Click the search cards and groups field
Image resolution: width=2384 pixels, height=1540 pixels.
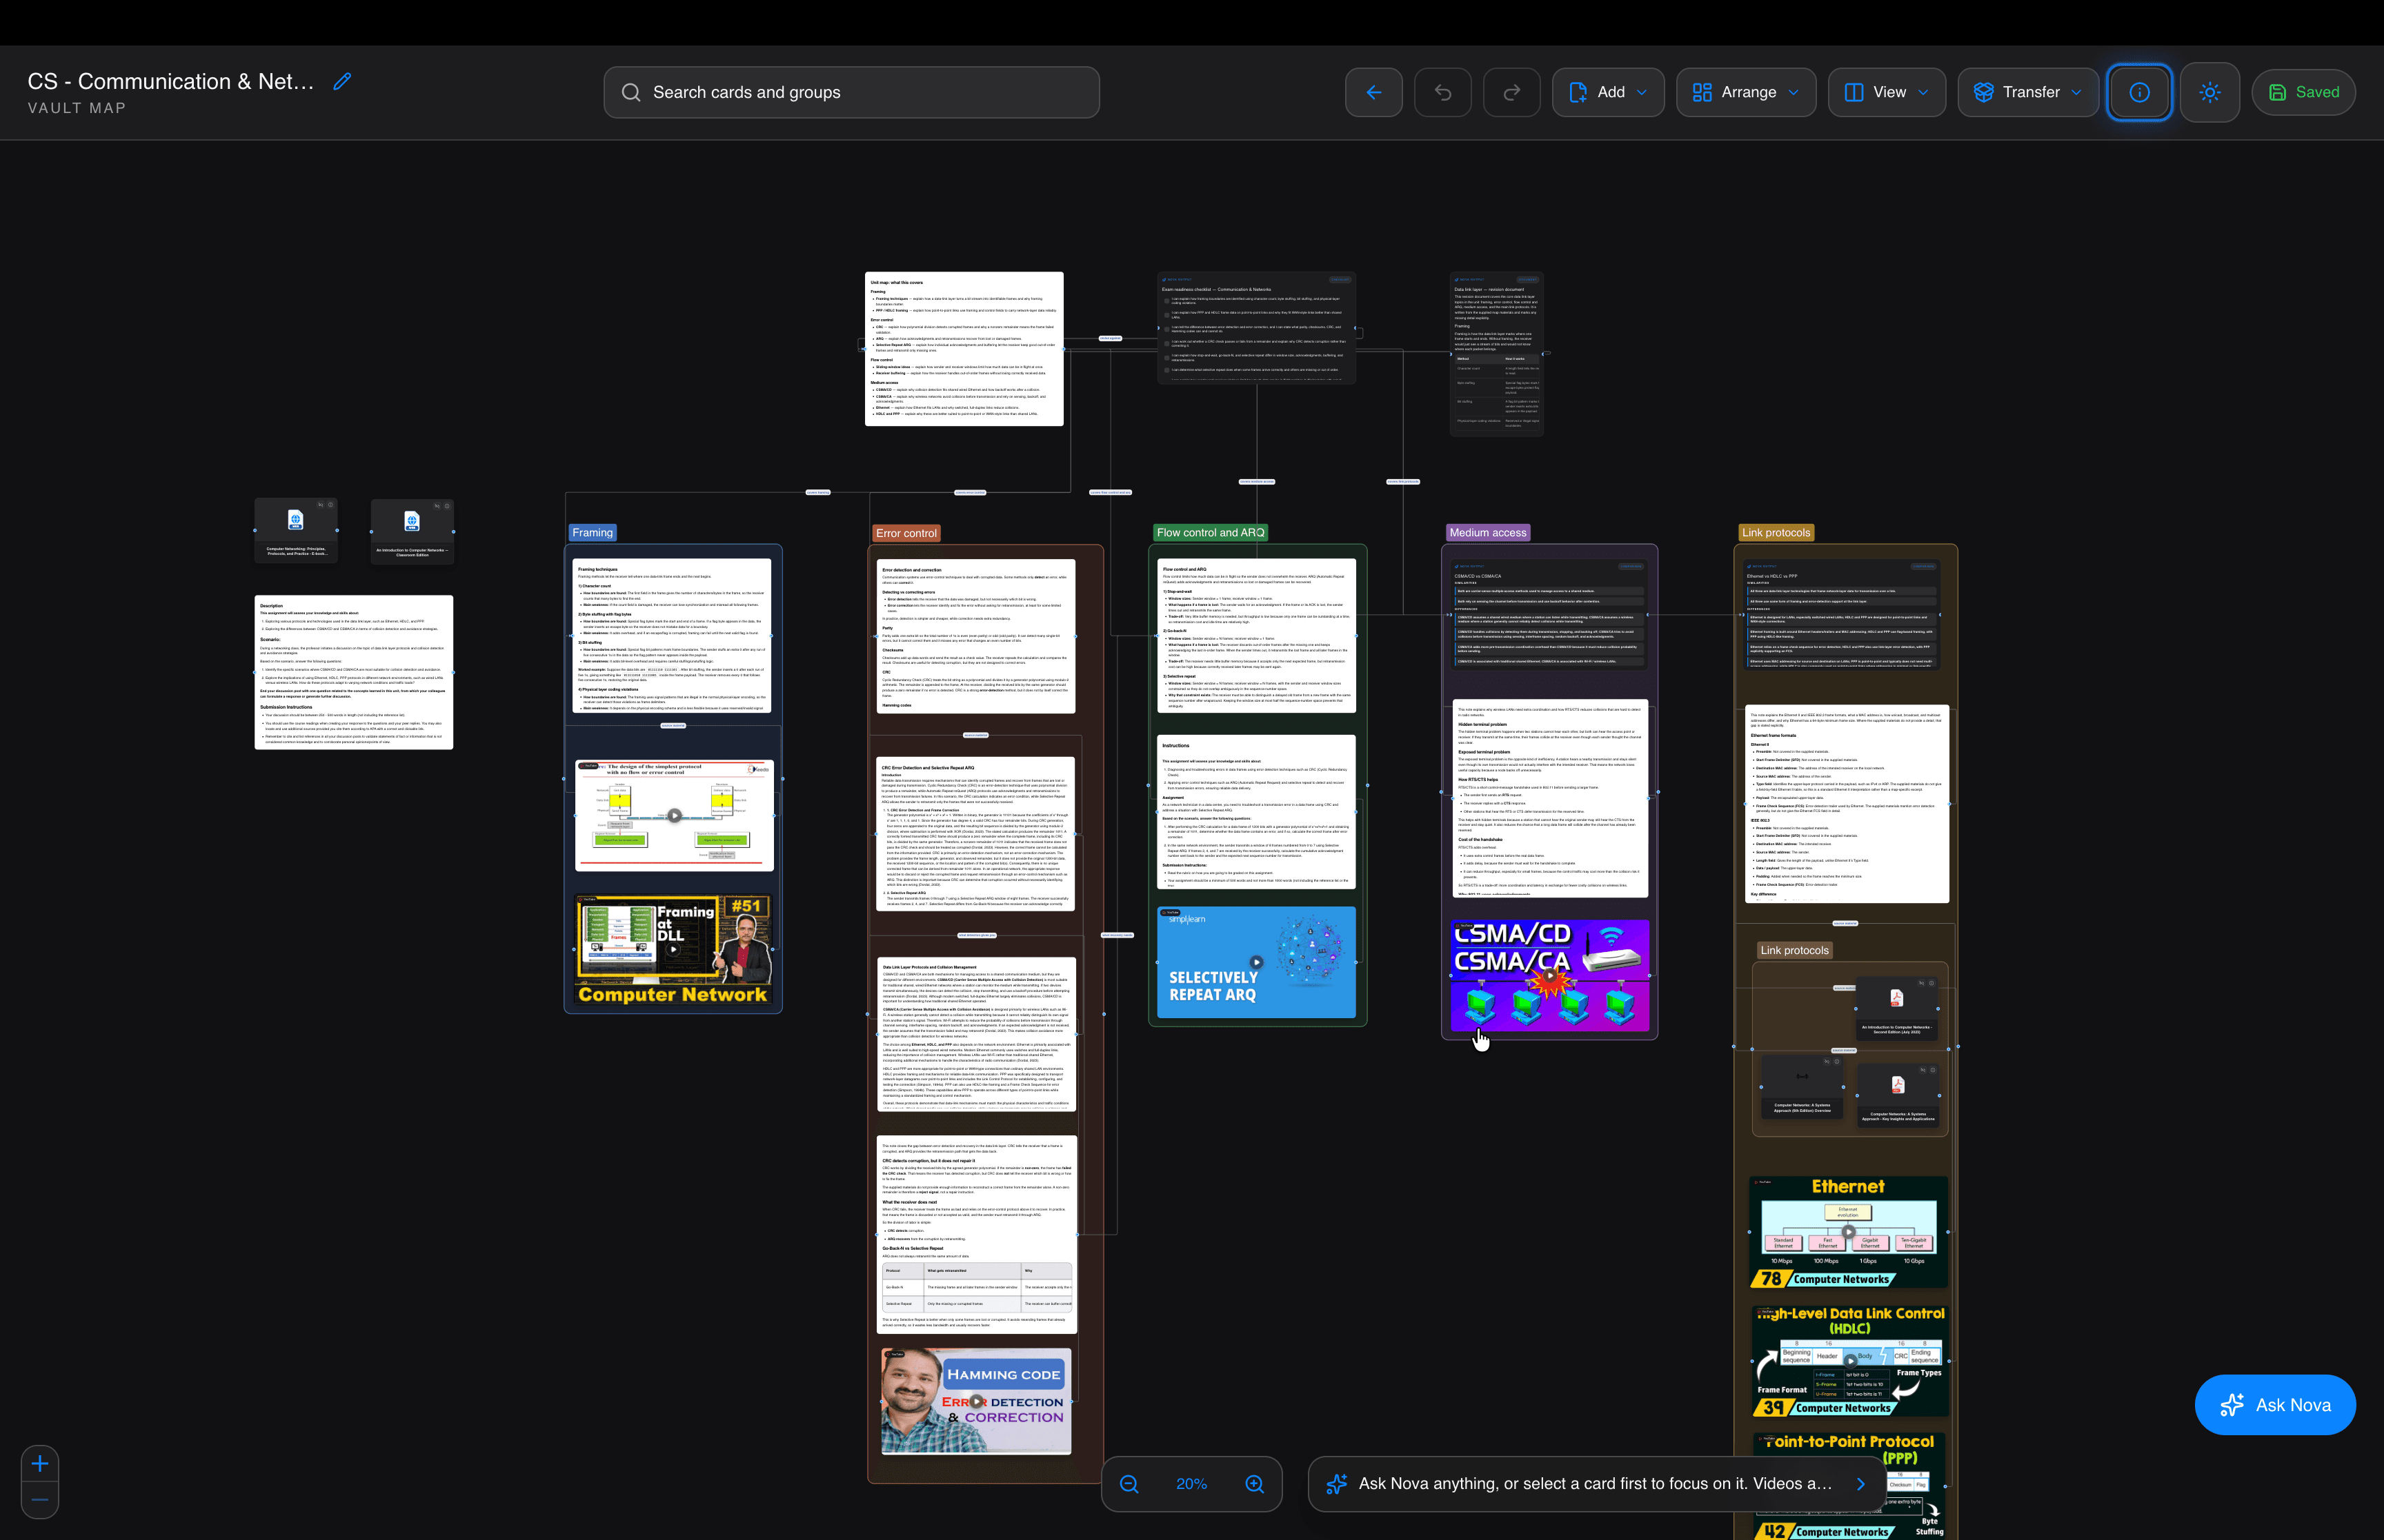click(851, 92)
